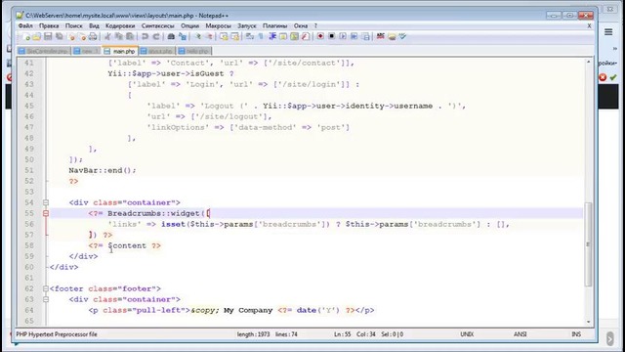Click the UNIX line-ending status field
The width and height of the screenshot is (625, 352).
point(467,334)
